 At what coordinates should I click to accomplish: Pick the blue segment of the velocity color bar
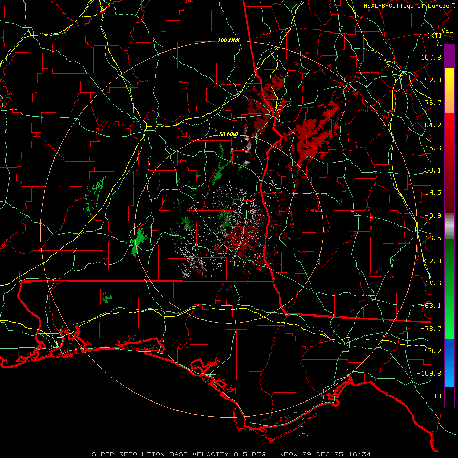[449, 363]
